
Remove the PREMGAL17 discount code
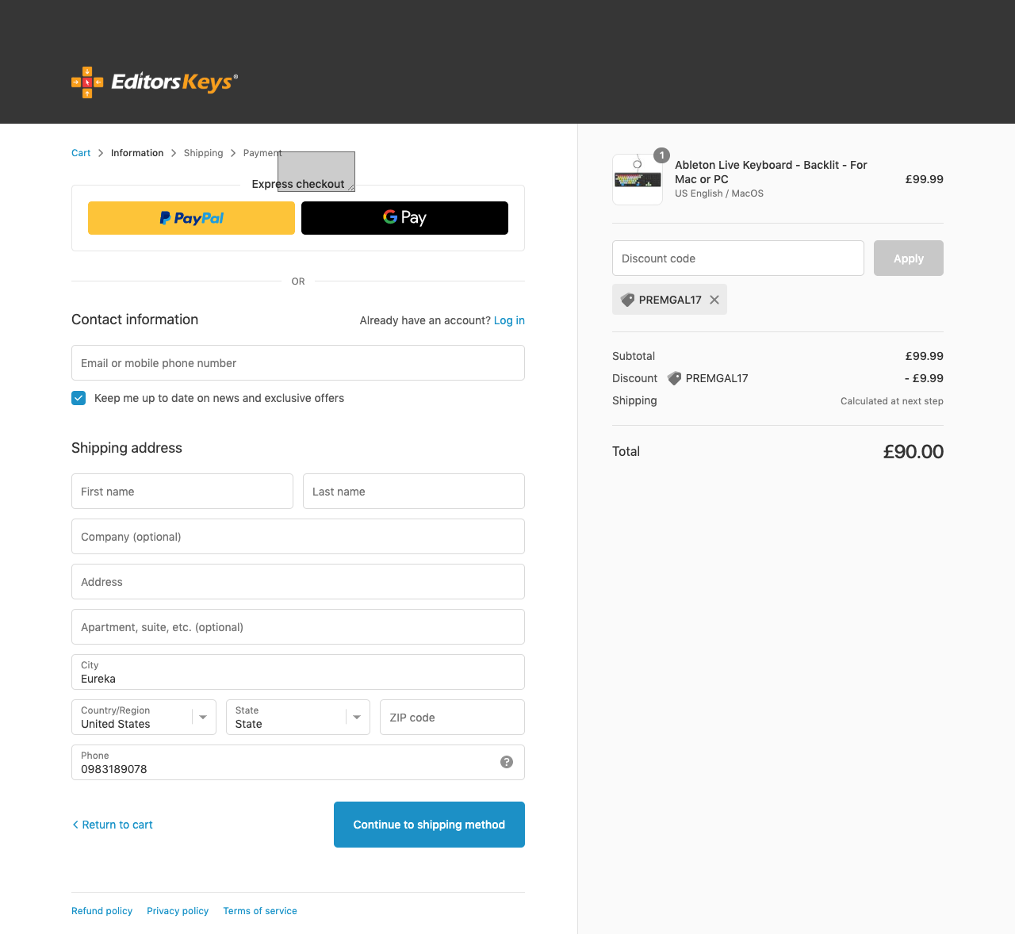tap(714, 300)
